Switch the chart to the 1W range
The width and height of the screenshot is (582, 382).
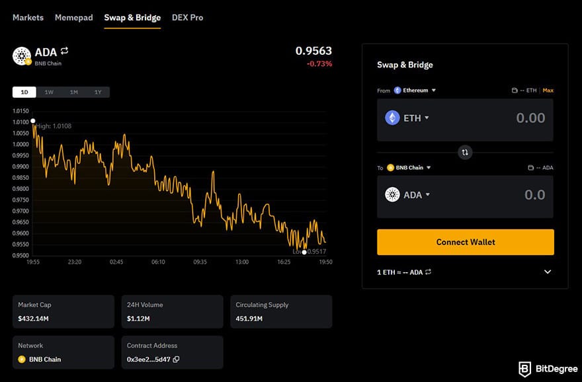(49, 92)
